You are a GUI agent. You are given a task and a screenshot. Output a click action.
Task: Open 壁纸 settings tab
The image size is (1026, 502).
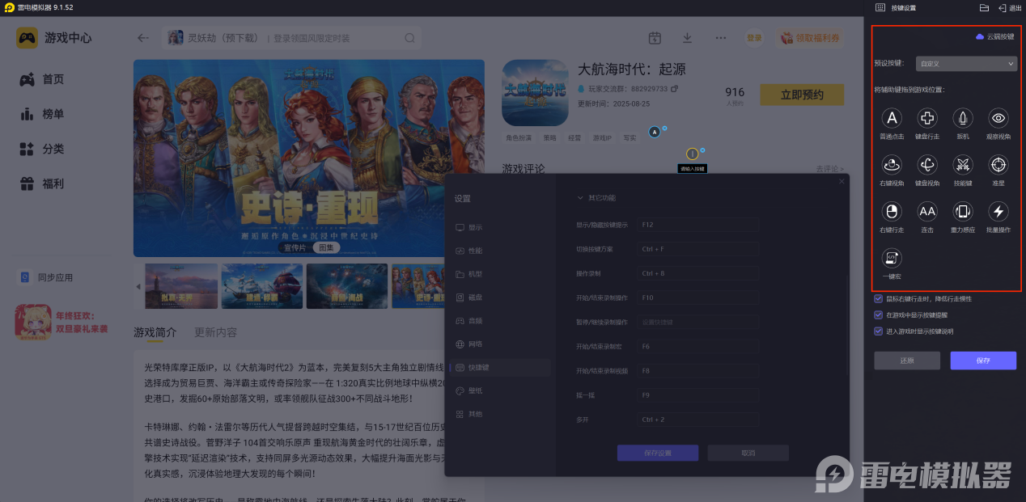pyautogui.click(x=469, y=390)
